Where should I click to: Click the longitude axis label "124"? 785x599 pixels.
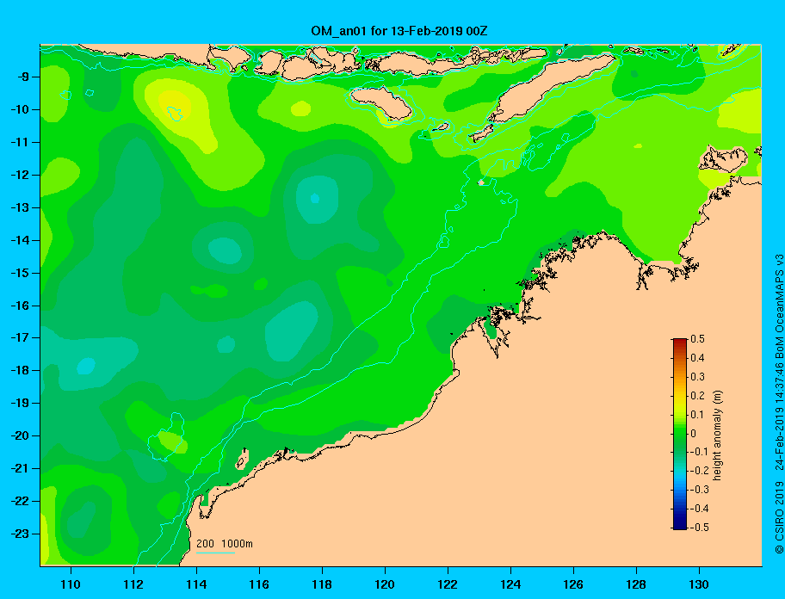click(510, 584)
